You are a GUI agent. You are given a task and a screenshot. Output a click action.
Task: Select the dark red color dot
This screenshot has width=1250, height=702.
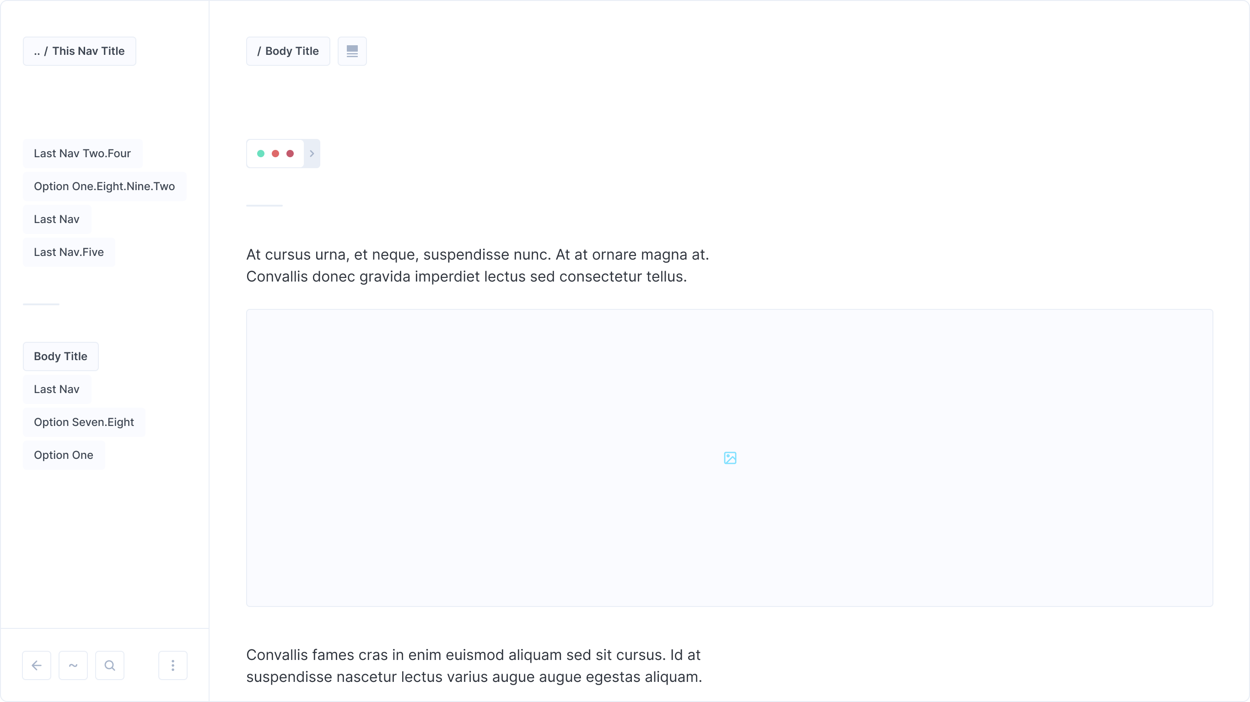pos(290,154)
